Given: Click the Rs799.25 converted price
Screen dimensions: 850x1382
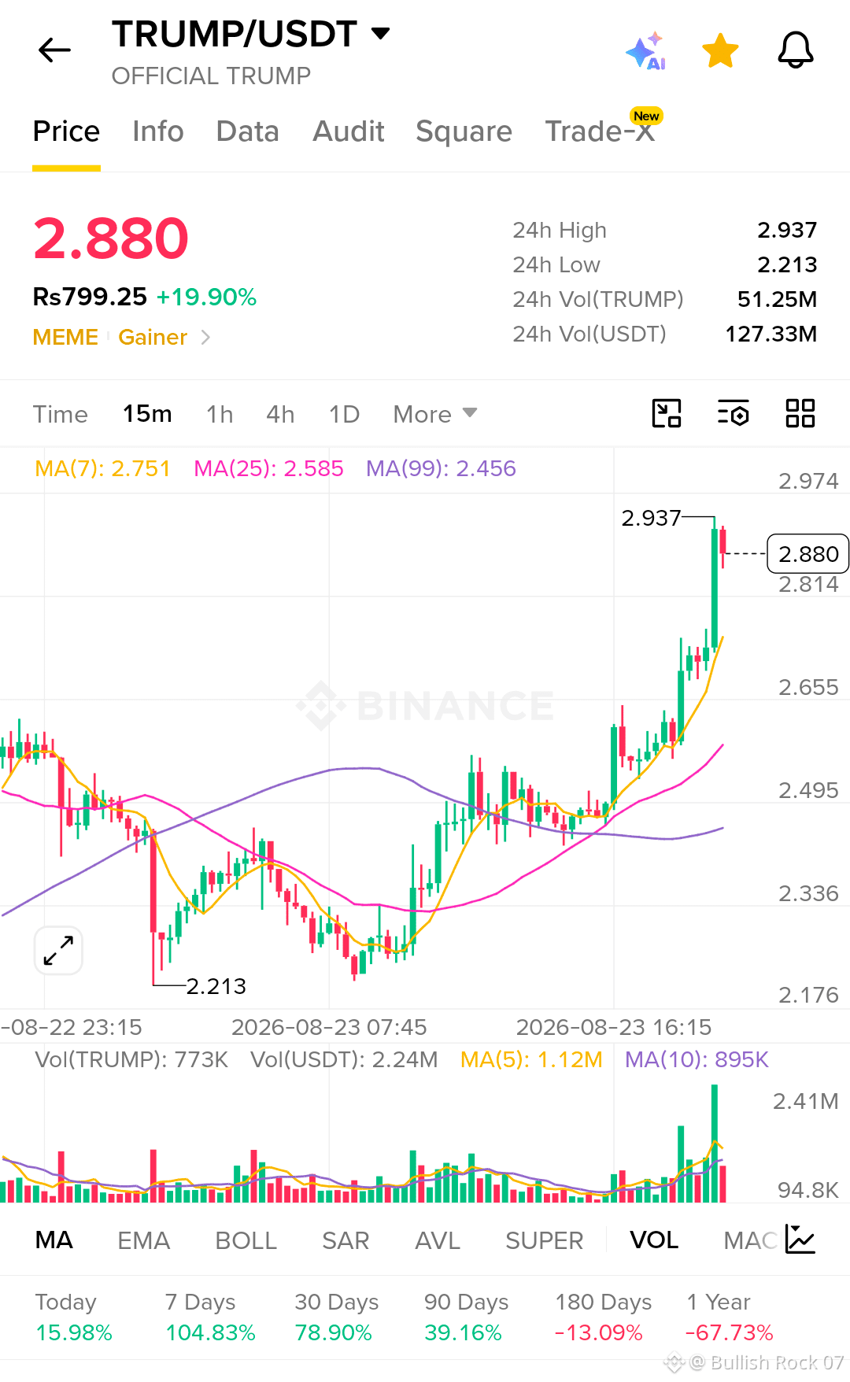Looking at the screenshot, I should (90, 297).
